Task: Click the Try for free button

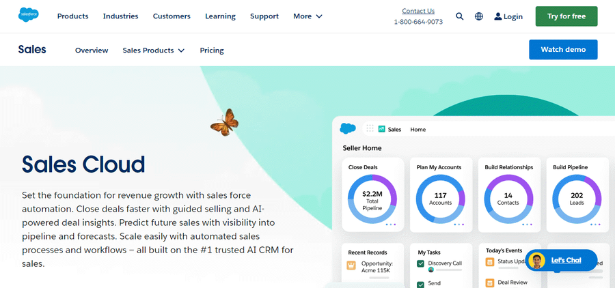Action: tap(566, 16)
